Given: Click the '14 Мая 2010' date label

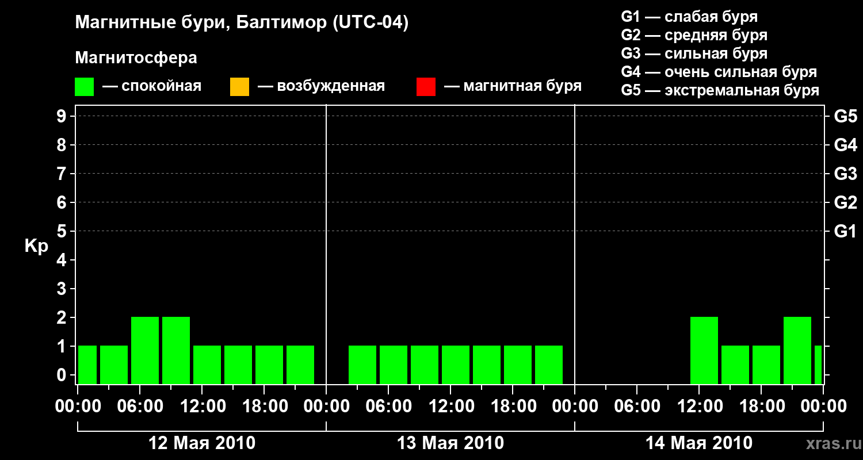Looking at the screenshot, I should coord(699,443).
